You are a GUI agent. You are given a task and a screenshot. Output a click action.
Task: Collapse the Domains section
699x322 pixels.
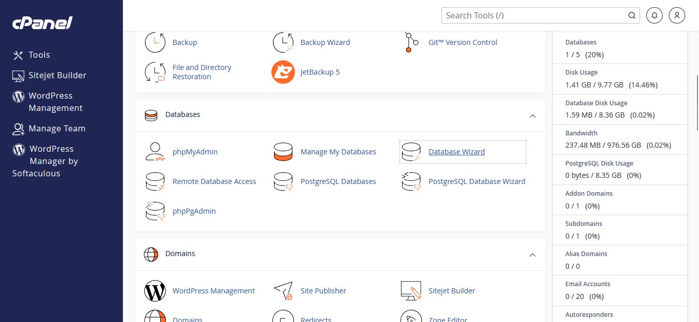pyautogui.click(x=533, y=255)
